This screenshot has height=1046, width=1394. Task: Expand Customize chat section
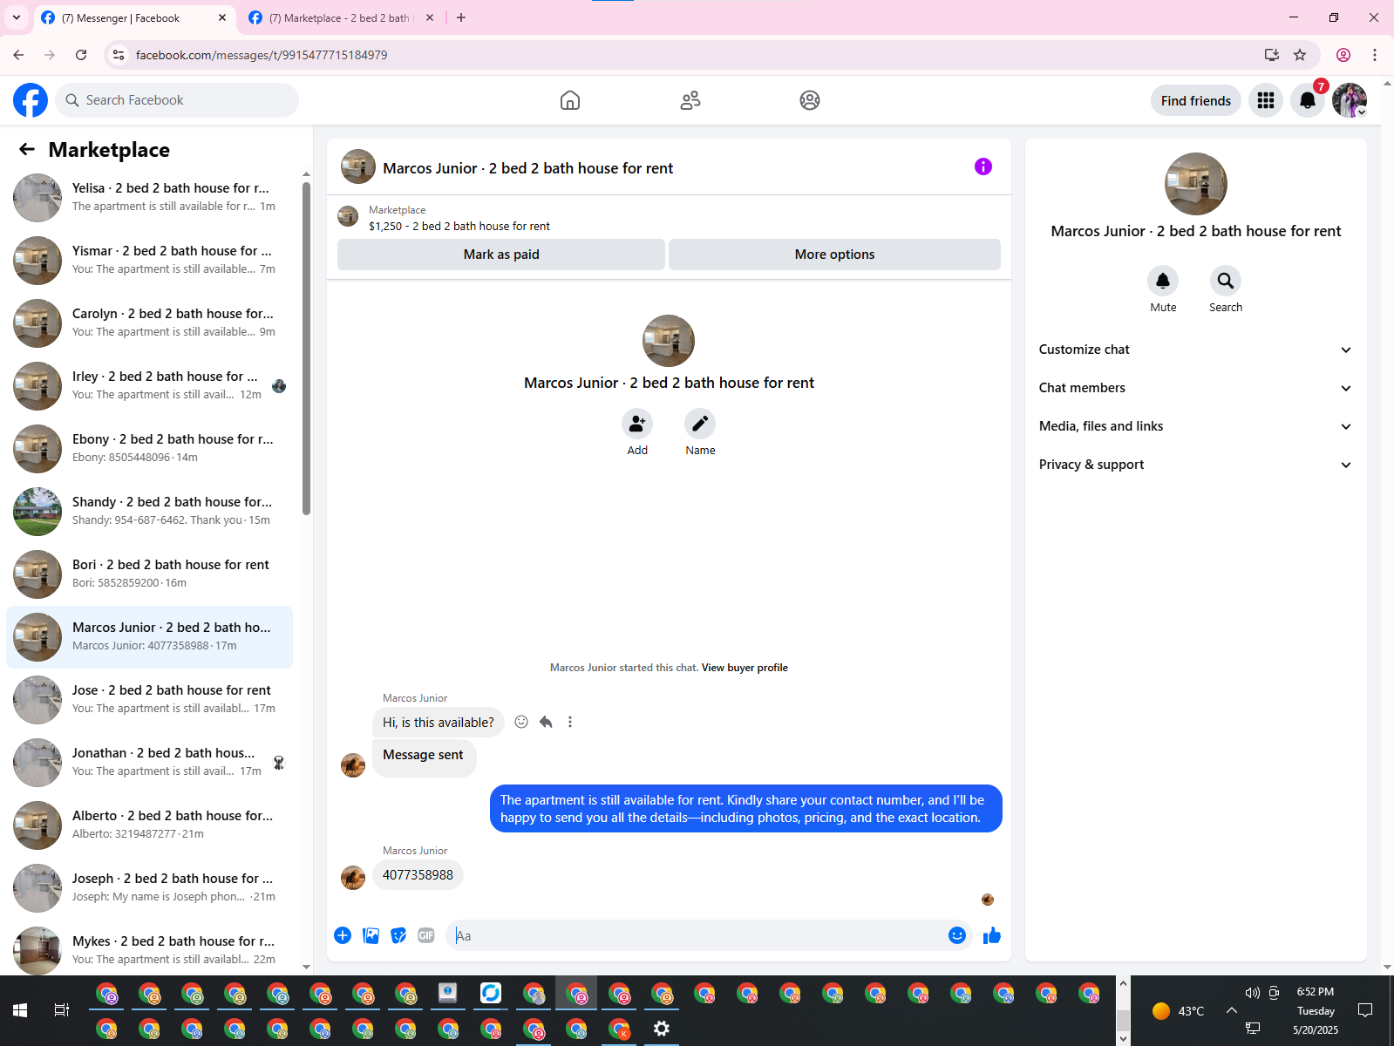pyautogui.click(x=1195, y=350)
